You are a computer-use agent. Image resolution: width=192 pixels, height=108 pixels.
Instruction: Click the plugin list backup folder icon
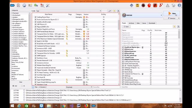pyautogui.click(x=174, y=27)
